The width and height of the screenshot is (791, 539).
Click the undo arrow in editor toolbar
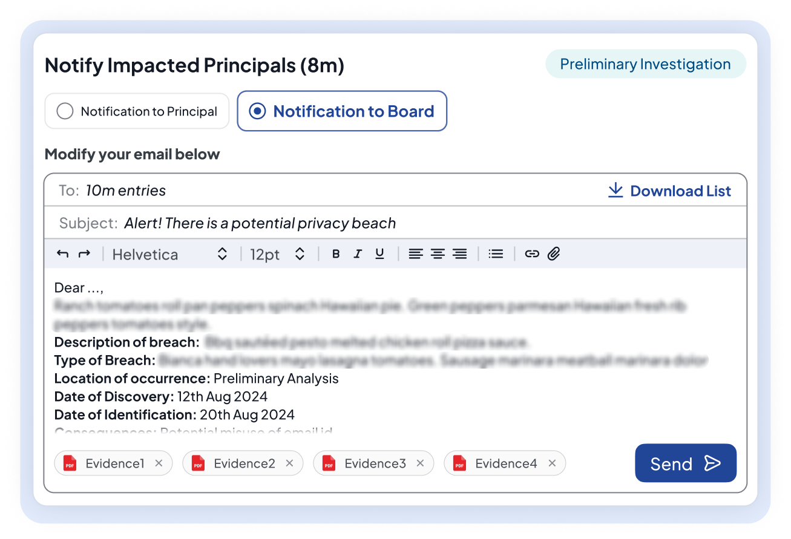tap(62, 254)
